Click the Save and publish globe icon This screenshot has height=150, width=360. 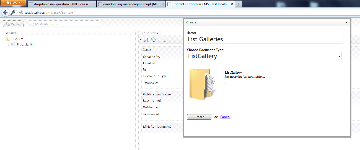(153, 40)
